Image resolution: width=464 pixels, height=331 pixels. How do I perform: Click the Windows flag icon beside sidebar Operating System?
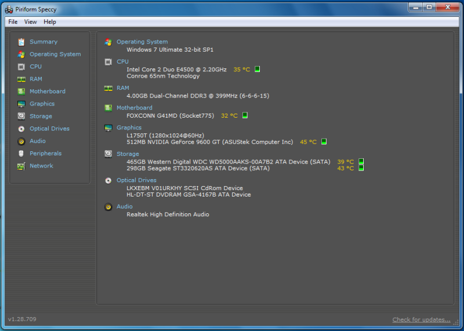21,54
